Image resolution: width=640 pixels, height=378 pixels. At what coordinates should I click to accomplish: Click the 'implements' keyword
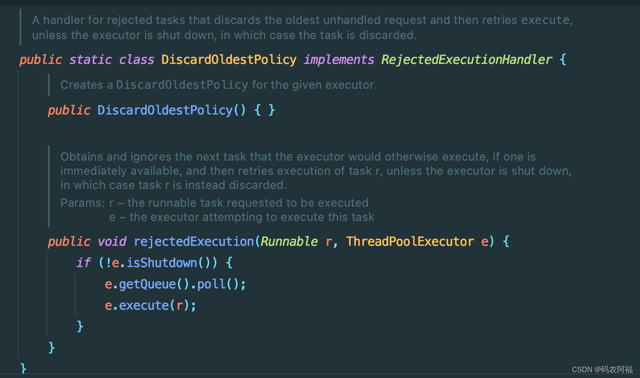pyautogui.click(x=339, y=60)
